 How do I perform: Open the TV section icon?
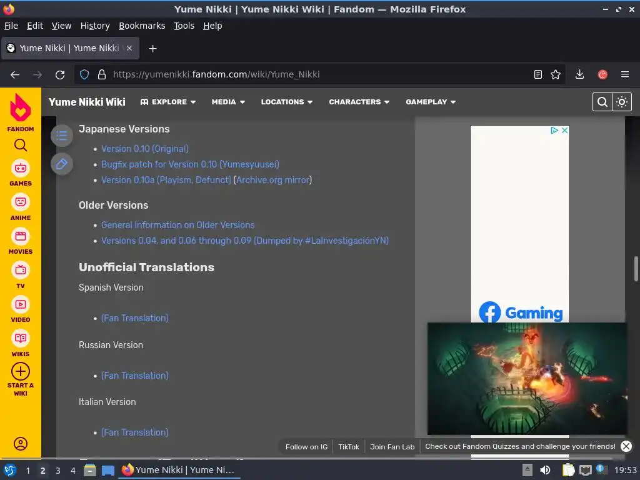coord(21,270)
